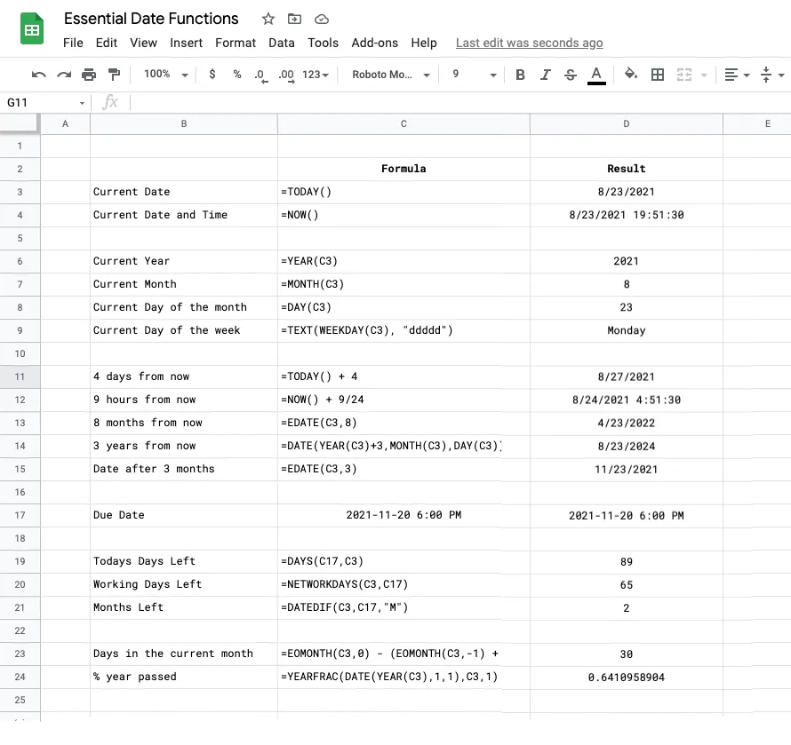Check the document cloud save status
Screen dimensions: 791x745
pos(321,18)
